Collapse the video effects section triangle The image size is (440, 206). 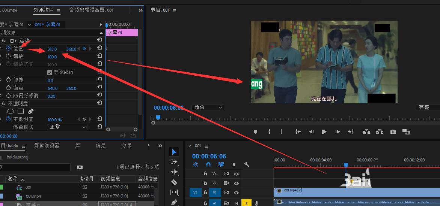(x=101, y=33)
